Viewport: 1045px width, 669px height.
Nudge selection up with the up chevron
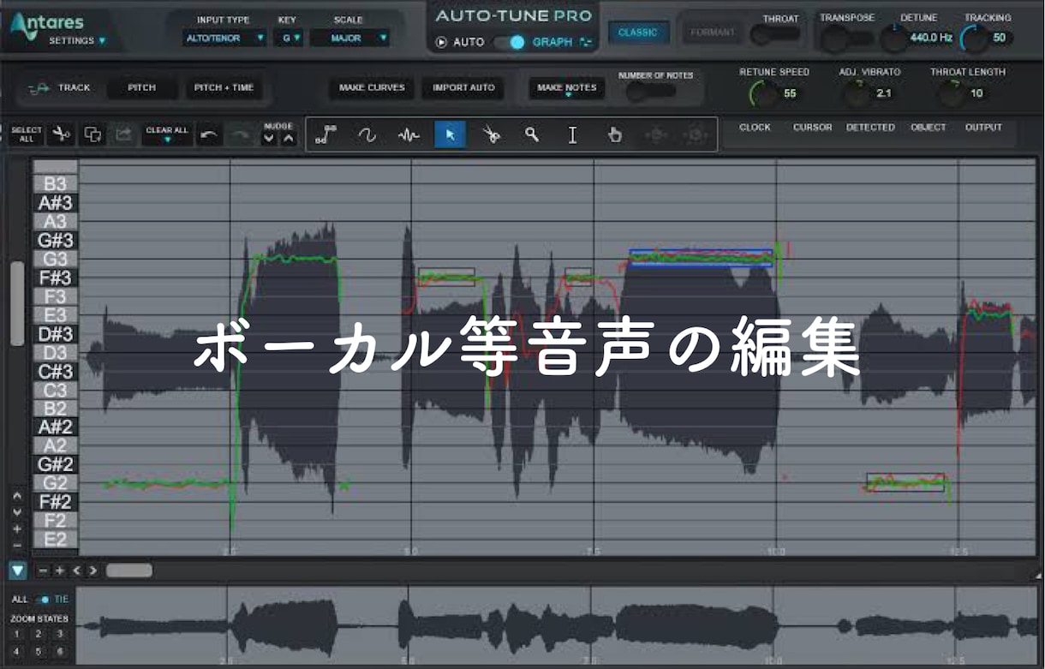289,139
